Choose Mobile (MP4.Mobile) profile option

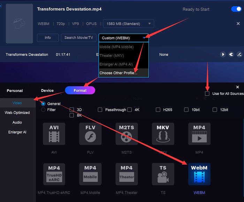[123, 47]
